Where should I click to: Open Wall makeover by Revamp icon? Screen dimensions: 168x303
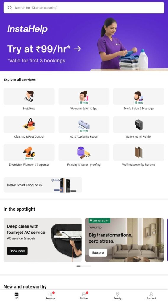(x=139, y=152)
